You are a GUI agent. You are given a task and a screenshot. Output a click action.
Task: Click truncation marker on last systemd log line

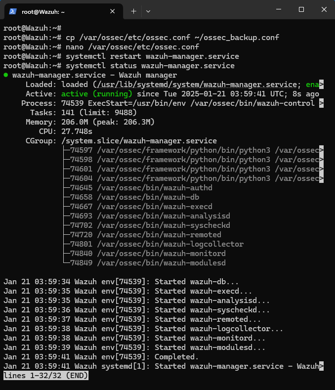(x=322, y=366)
